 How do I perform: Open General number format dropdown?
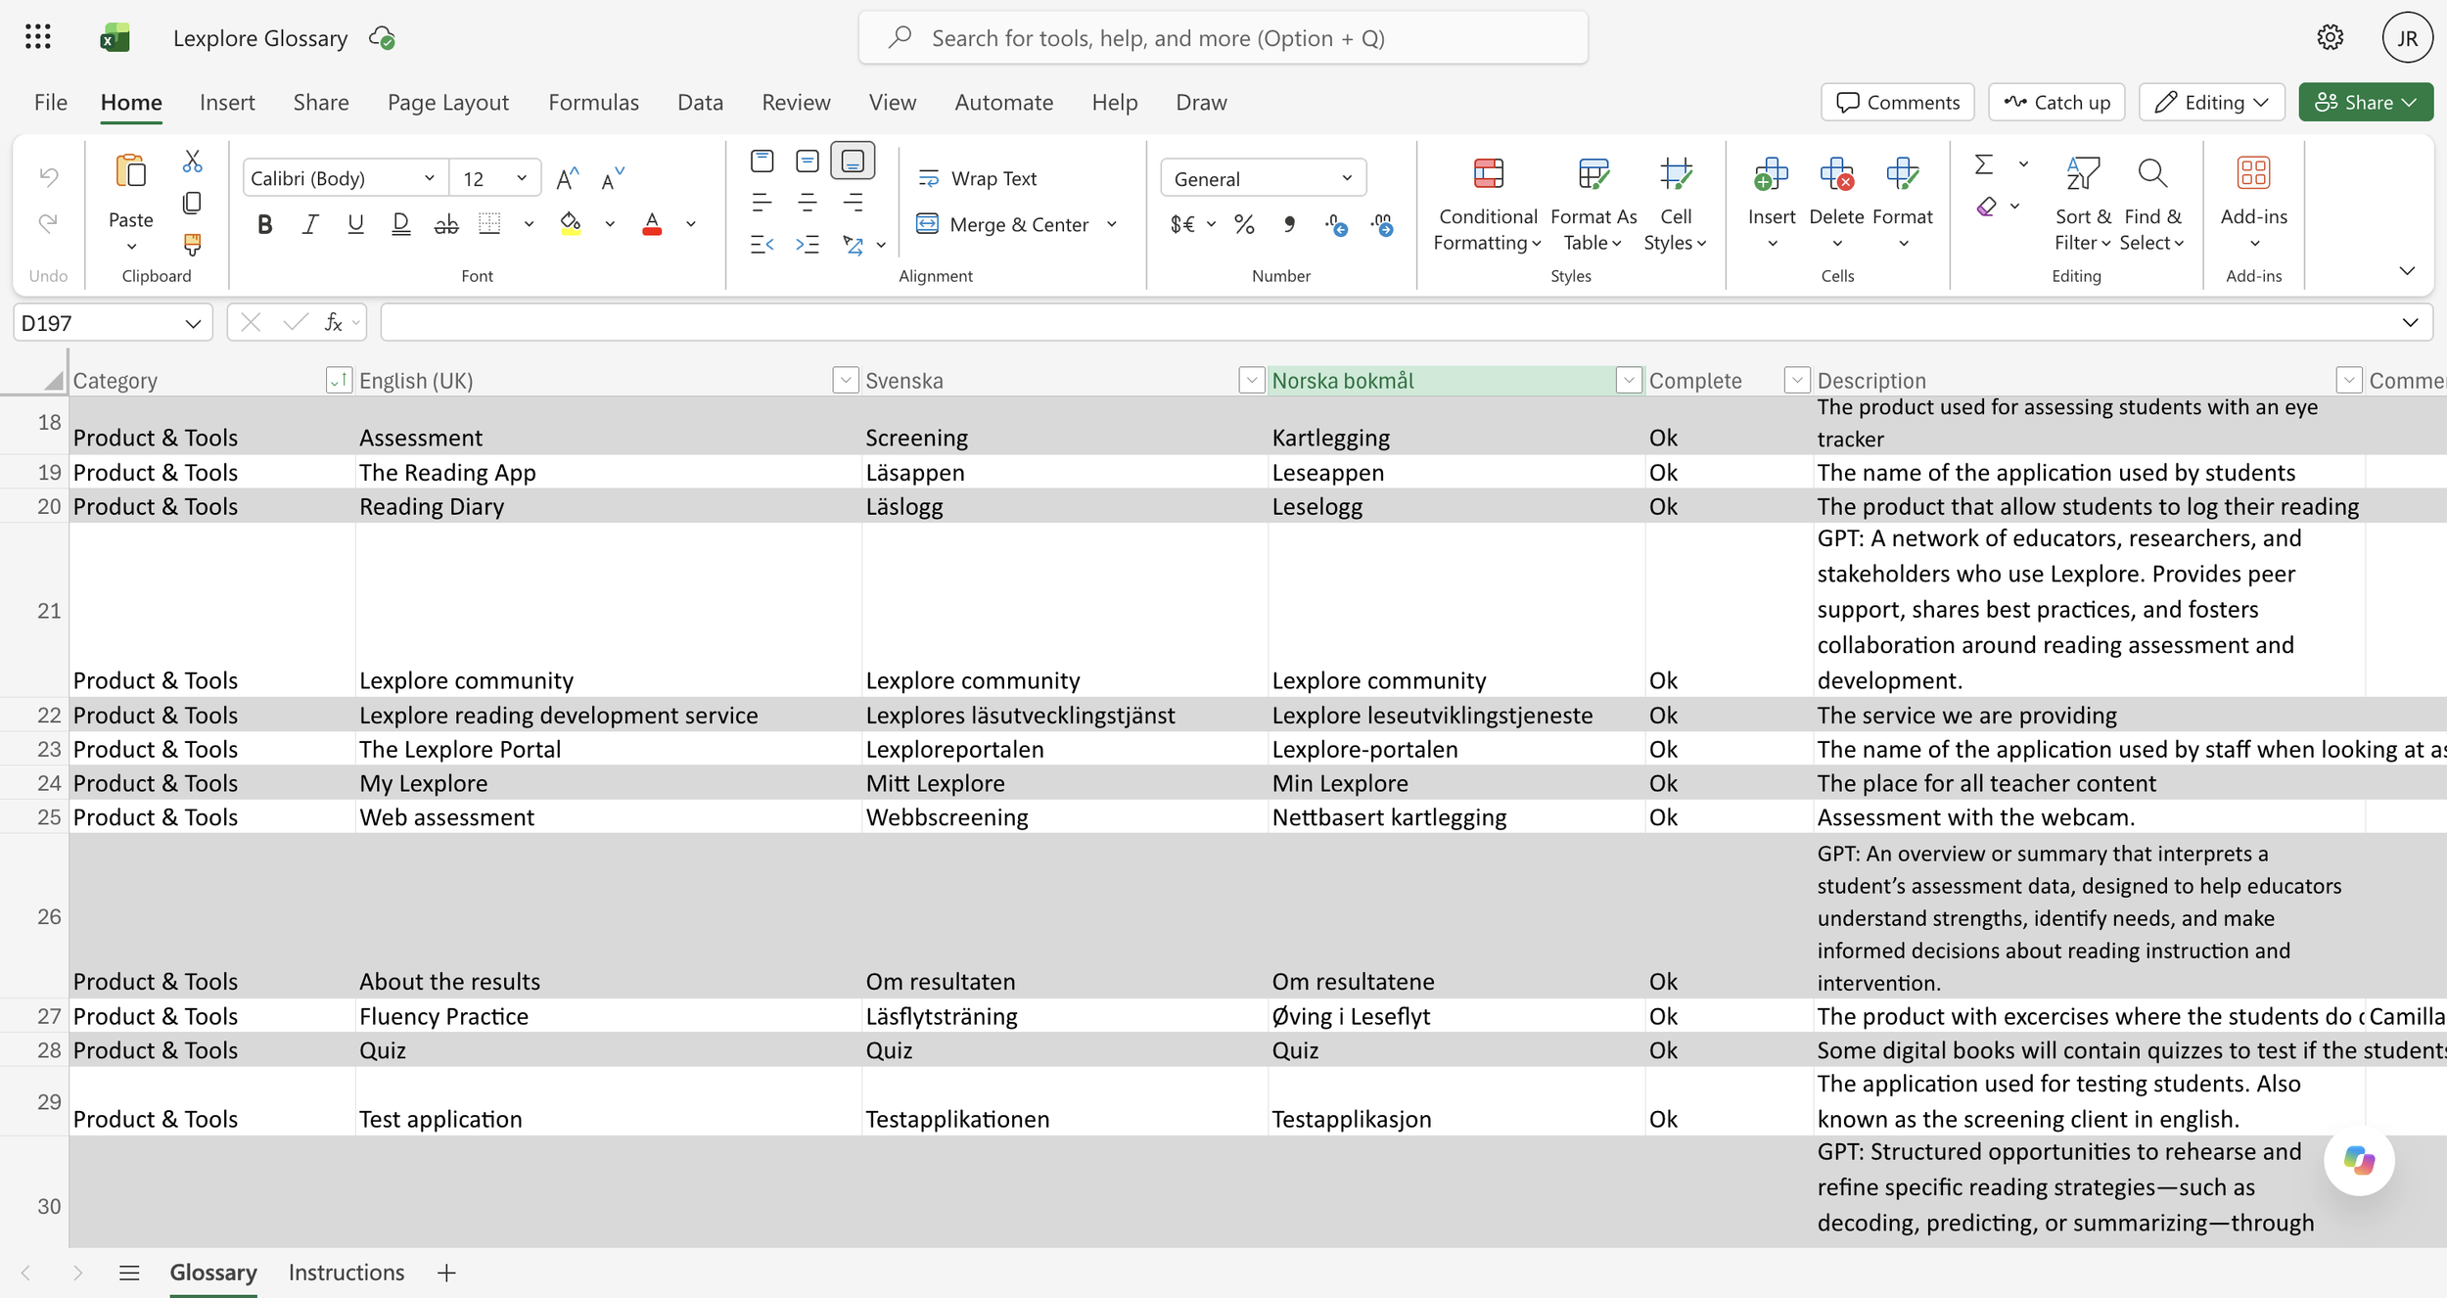1264,178
